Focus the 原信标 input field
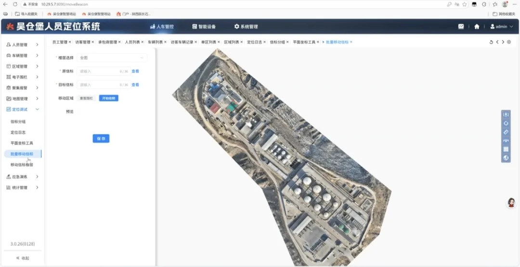Image resolution: width=520 pixels, height=267 pixels. click(x=104, y=71)
